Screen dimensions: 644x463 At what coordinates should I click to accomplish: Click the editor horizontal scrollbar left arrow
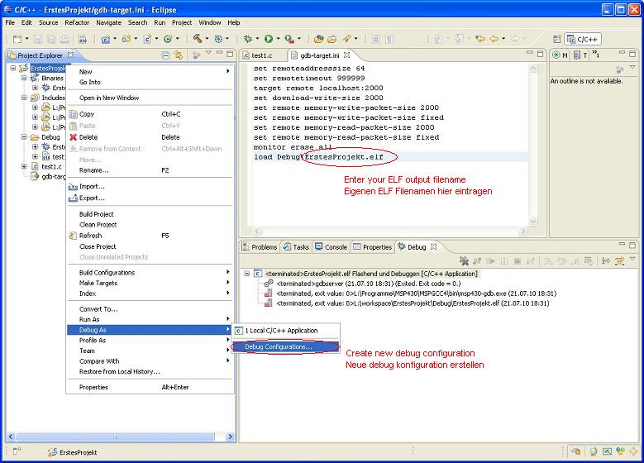tap(257, 231)
